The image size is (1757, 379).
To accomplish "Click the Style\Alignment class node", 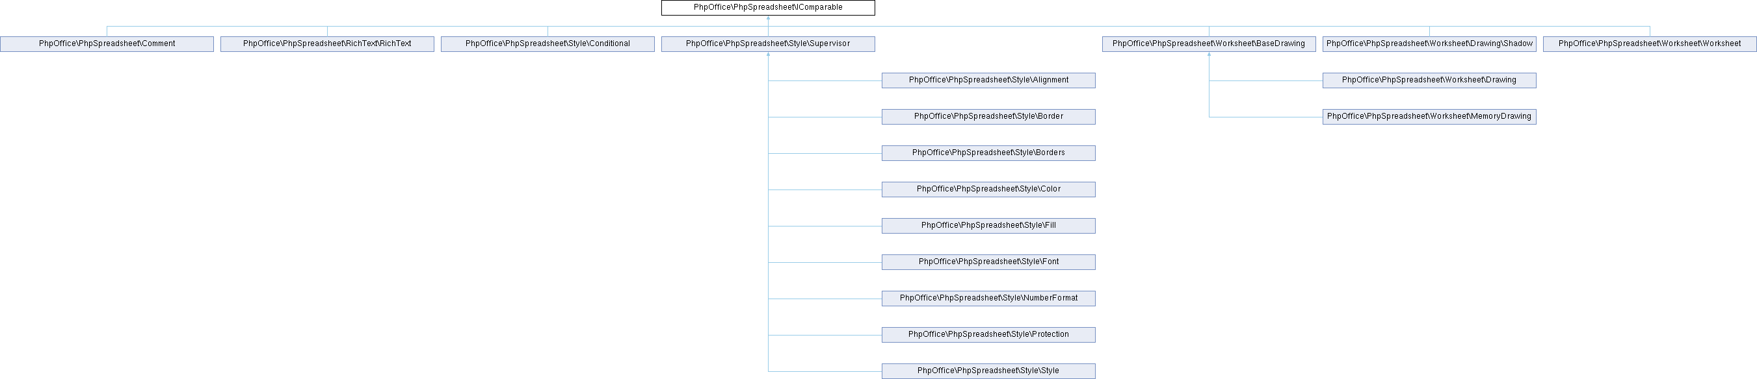I will [x=988, y=80].
